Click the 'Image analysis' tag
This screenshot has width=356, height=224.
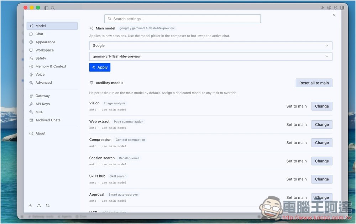point(114,103)
